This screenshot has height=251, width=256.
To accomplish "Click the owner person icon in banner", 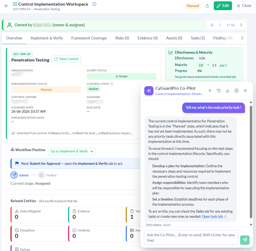I will [x=9, y=25].
